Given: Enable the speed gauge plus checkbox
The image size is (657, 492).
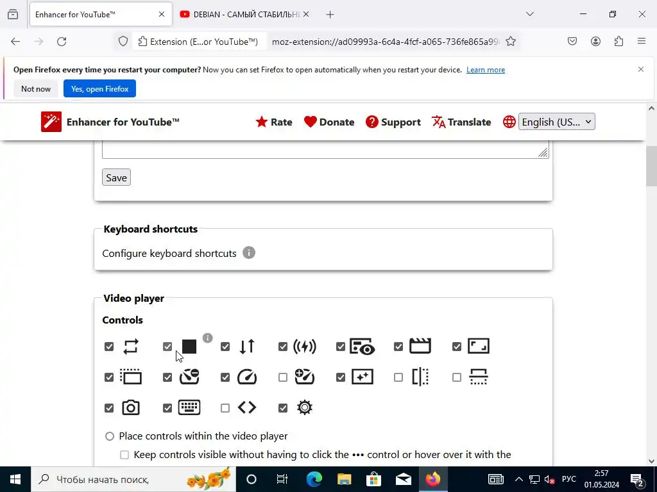Looking at the screenshot, I should [x=283, y=377].
